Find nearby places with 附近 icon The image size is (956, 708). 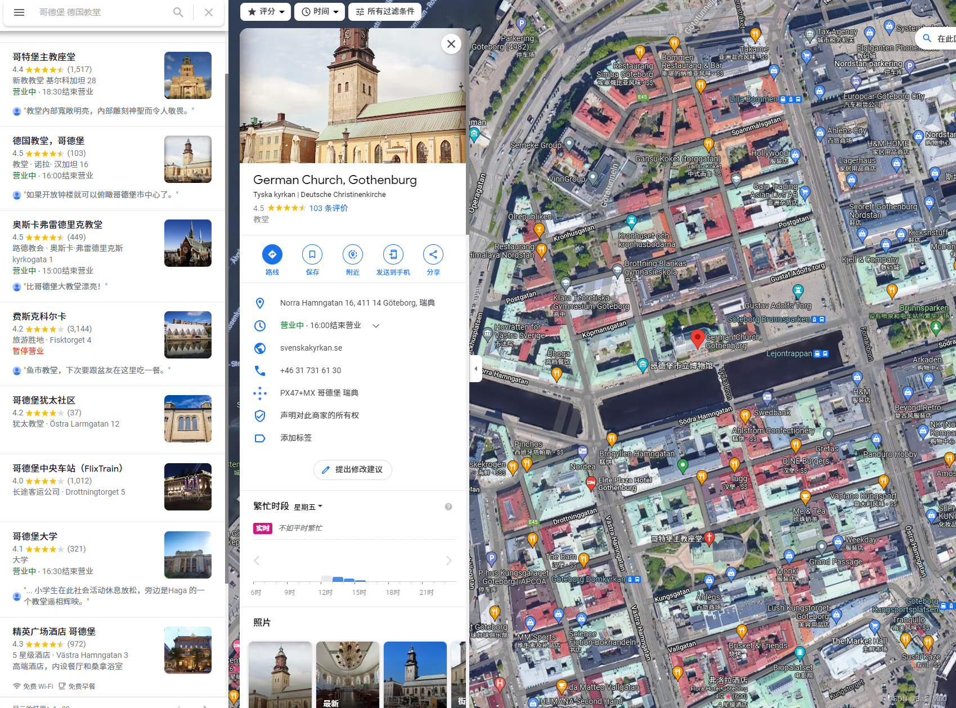click(x=353, y=254)
